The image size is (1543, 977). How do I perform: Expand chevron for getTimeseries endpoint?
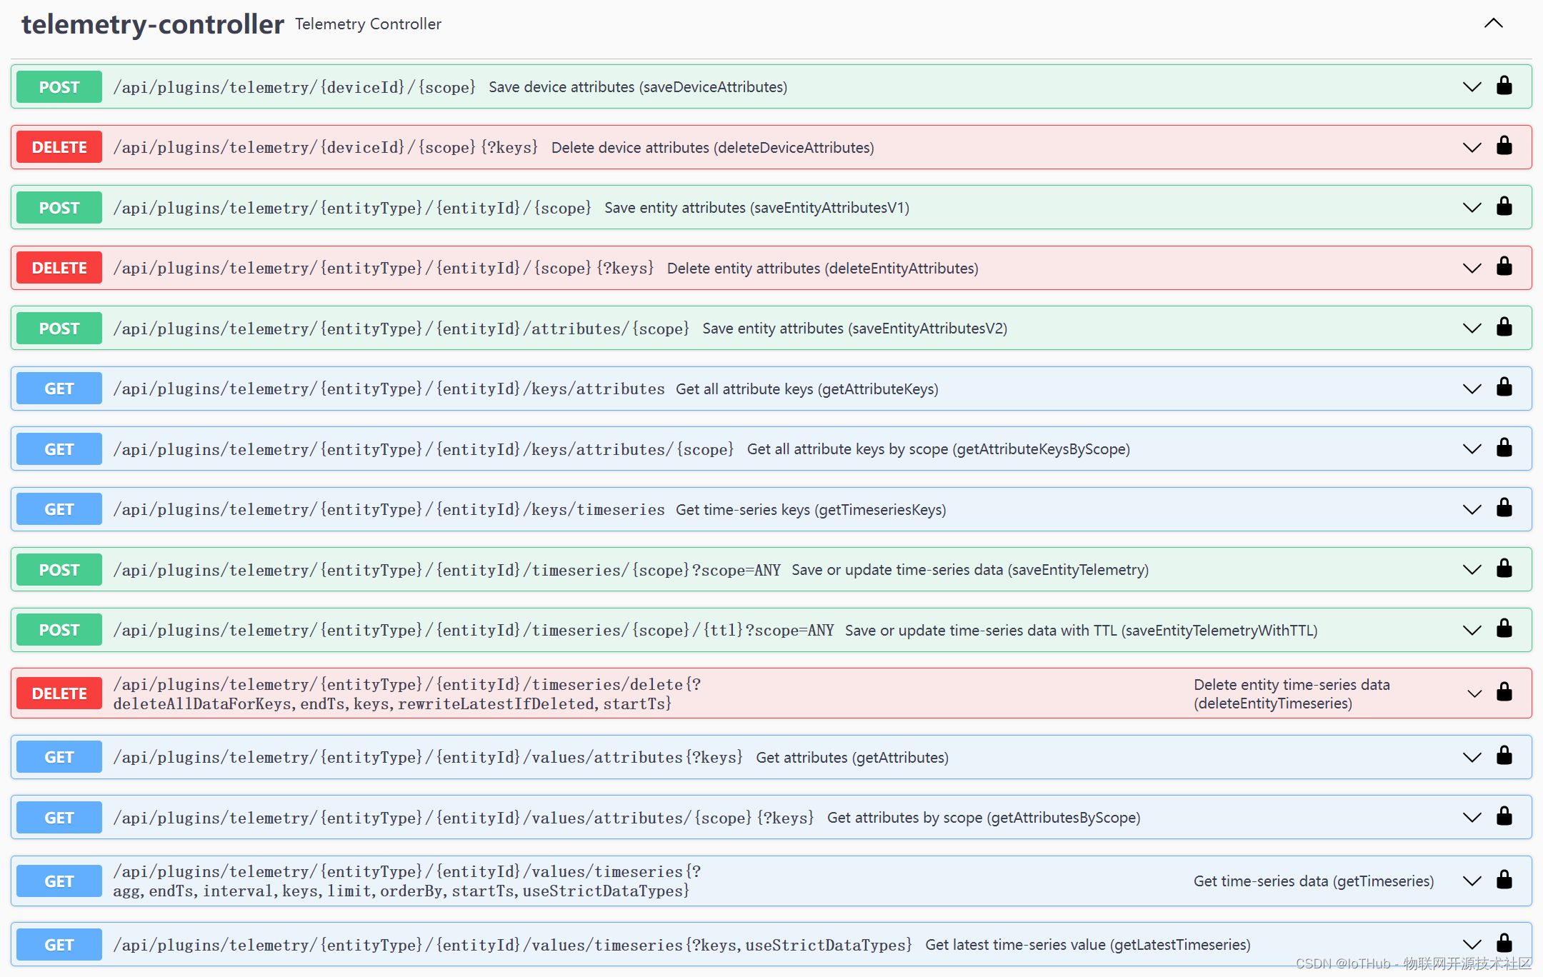[1472, 881]
